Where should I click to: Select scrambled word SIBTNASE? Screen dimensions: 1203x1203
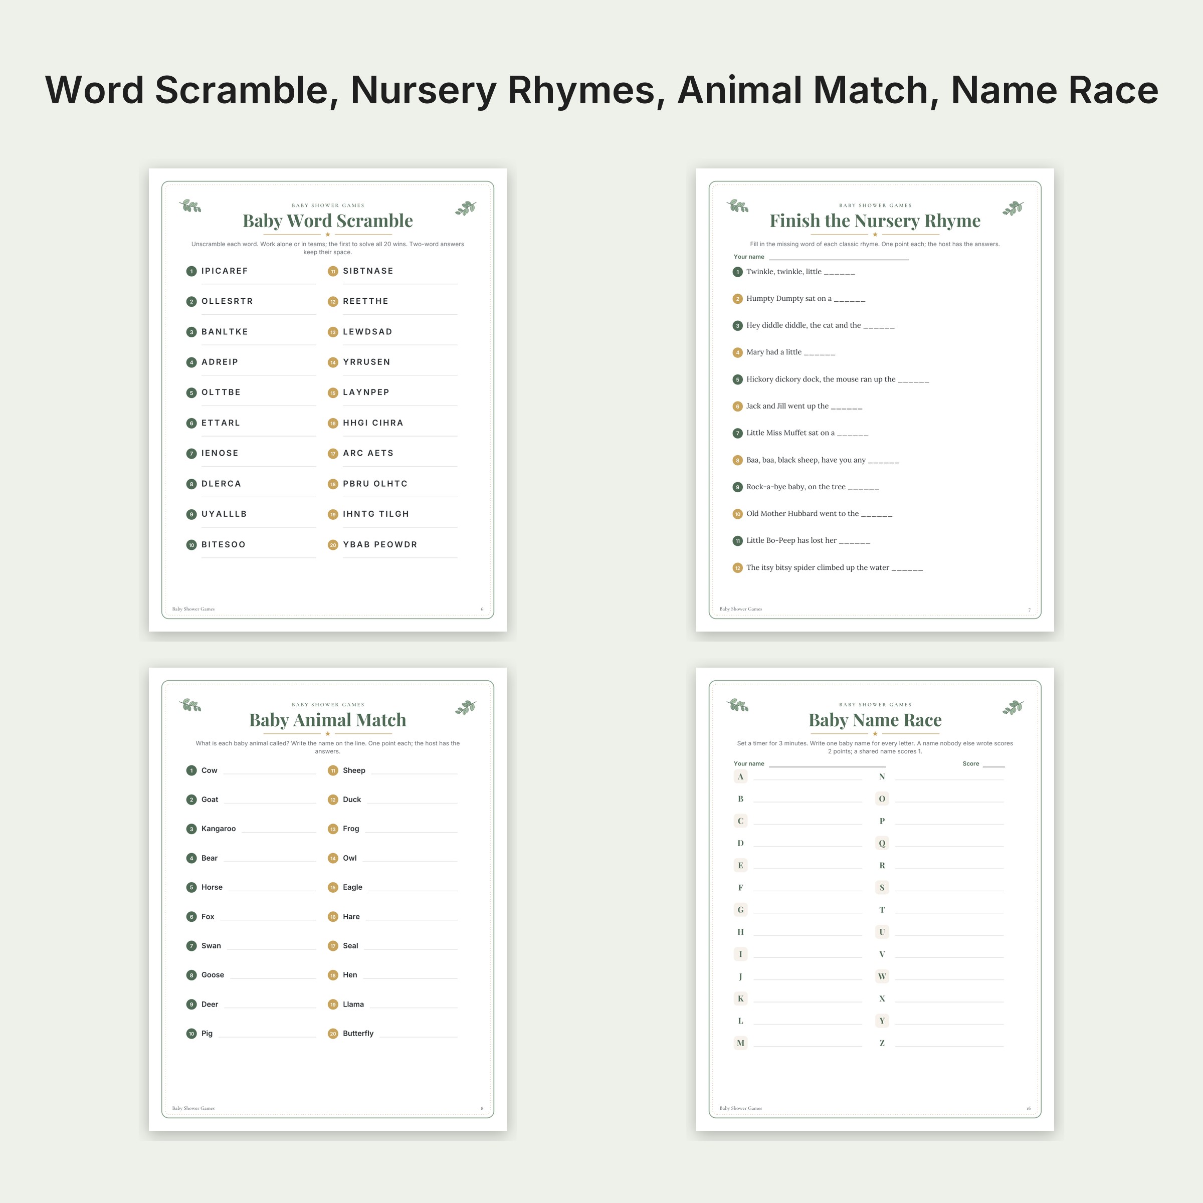[x=368, y=271]
